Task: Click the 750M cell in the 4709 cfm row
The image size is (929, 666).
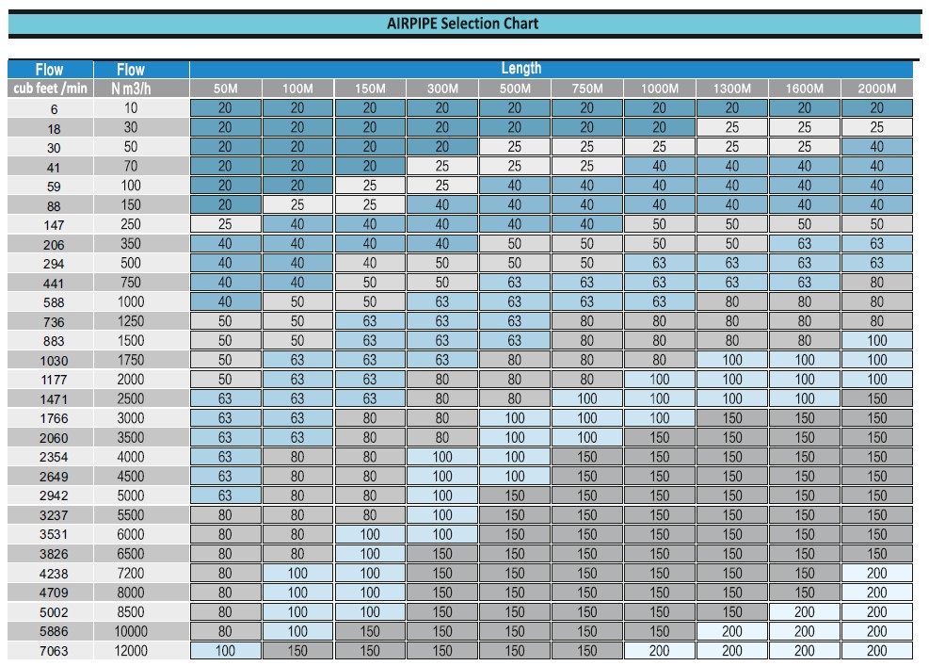Action: 587,593
